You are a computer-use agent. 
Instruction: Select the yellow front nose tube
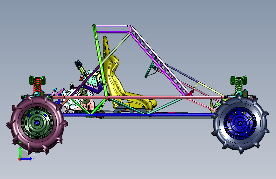(211, 89)
